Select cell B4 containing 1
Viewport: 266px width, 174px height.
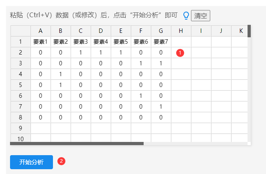(x=61, y=74)
